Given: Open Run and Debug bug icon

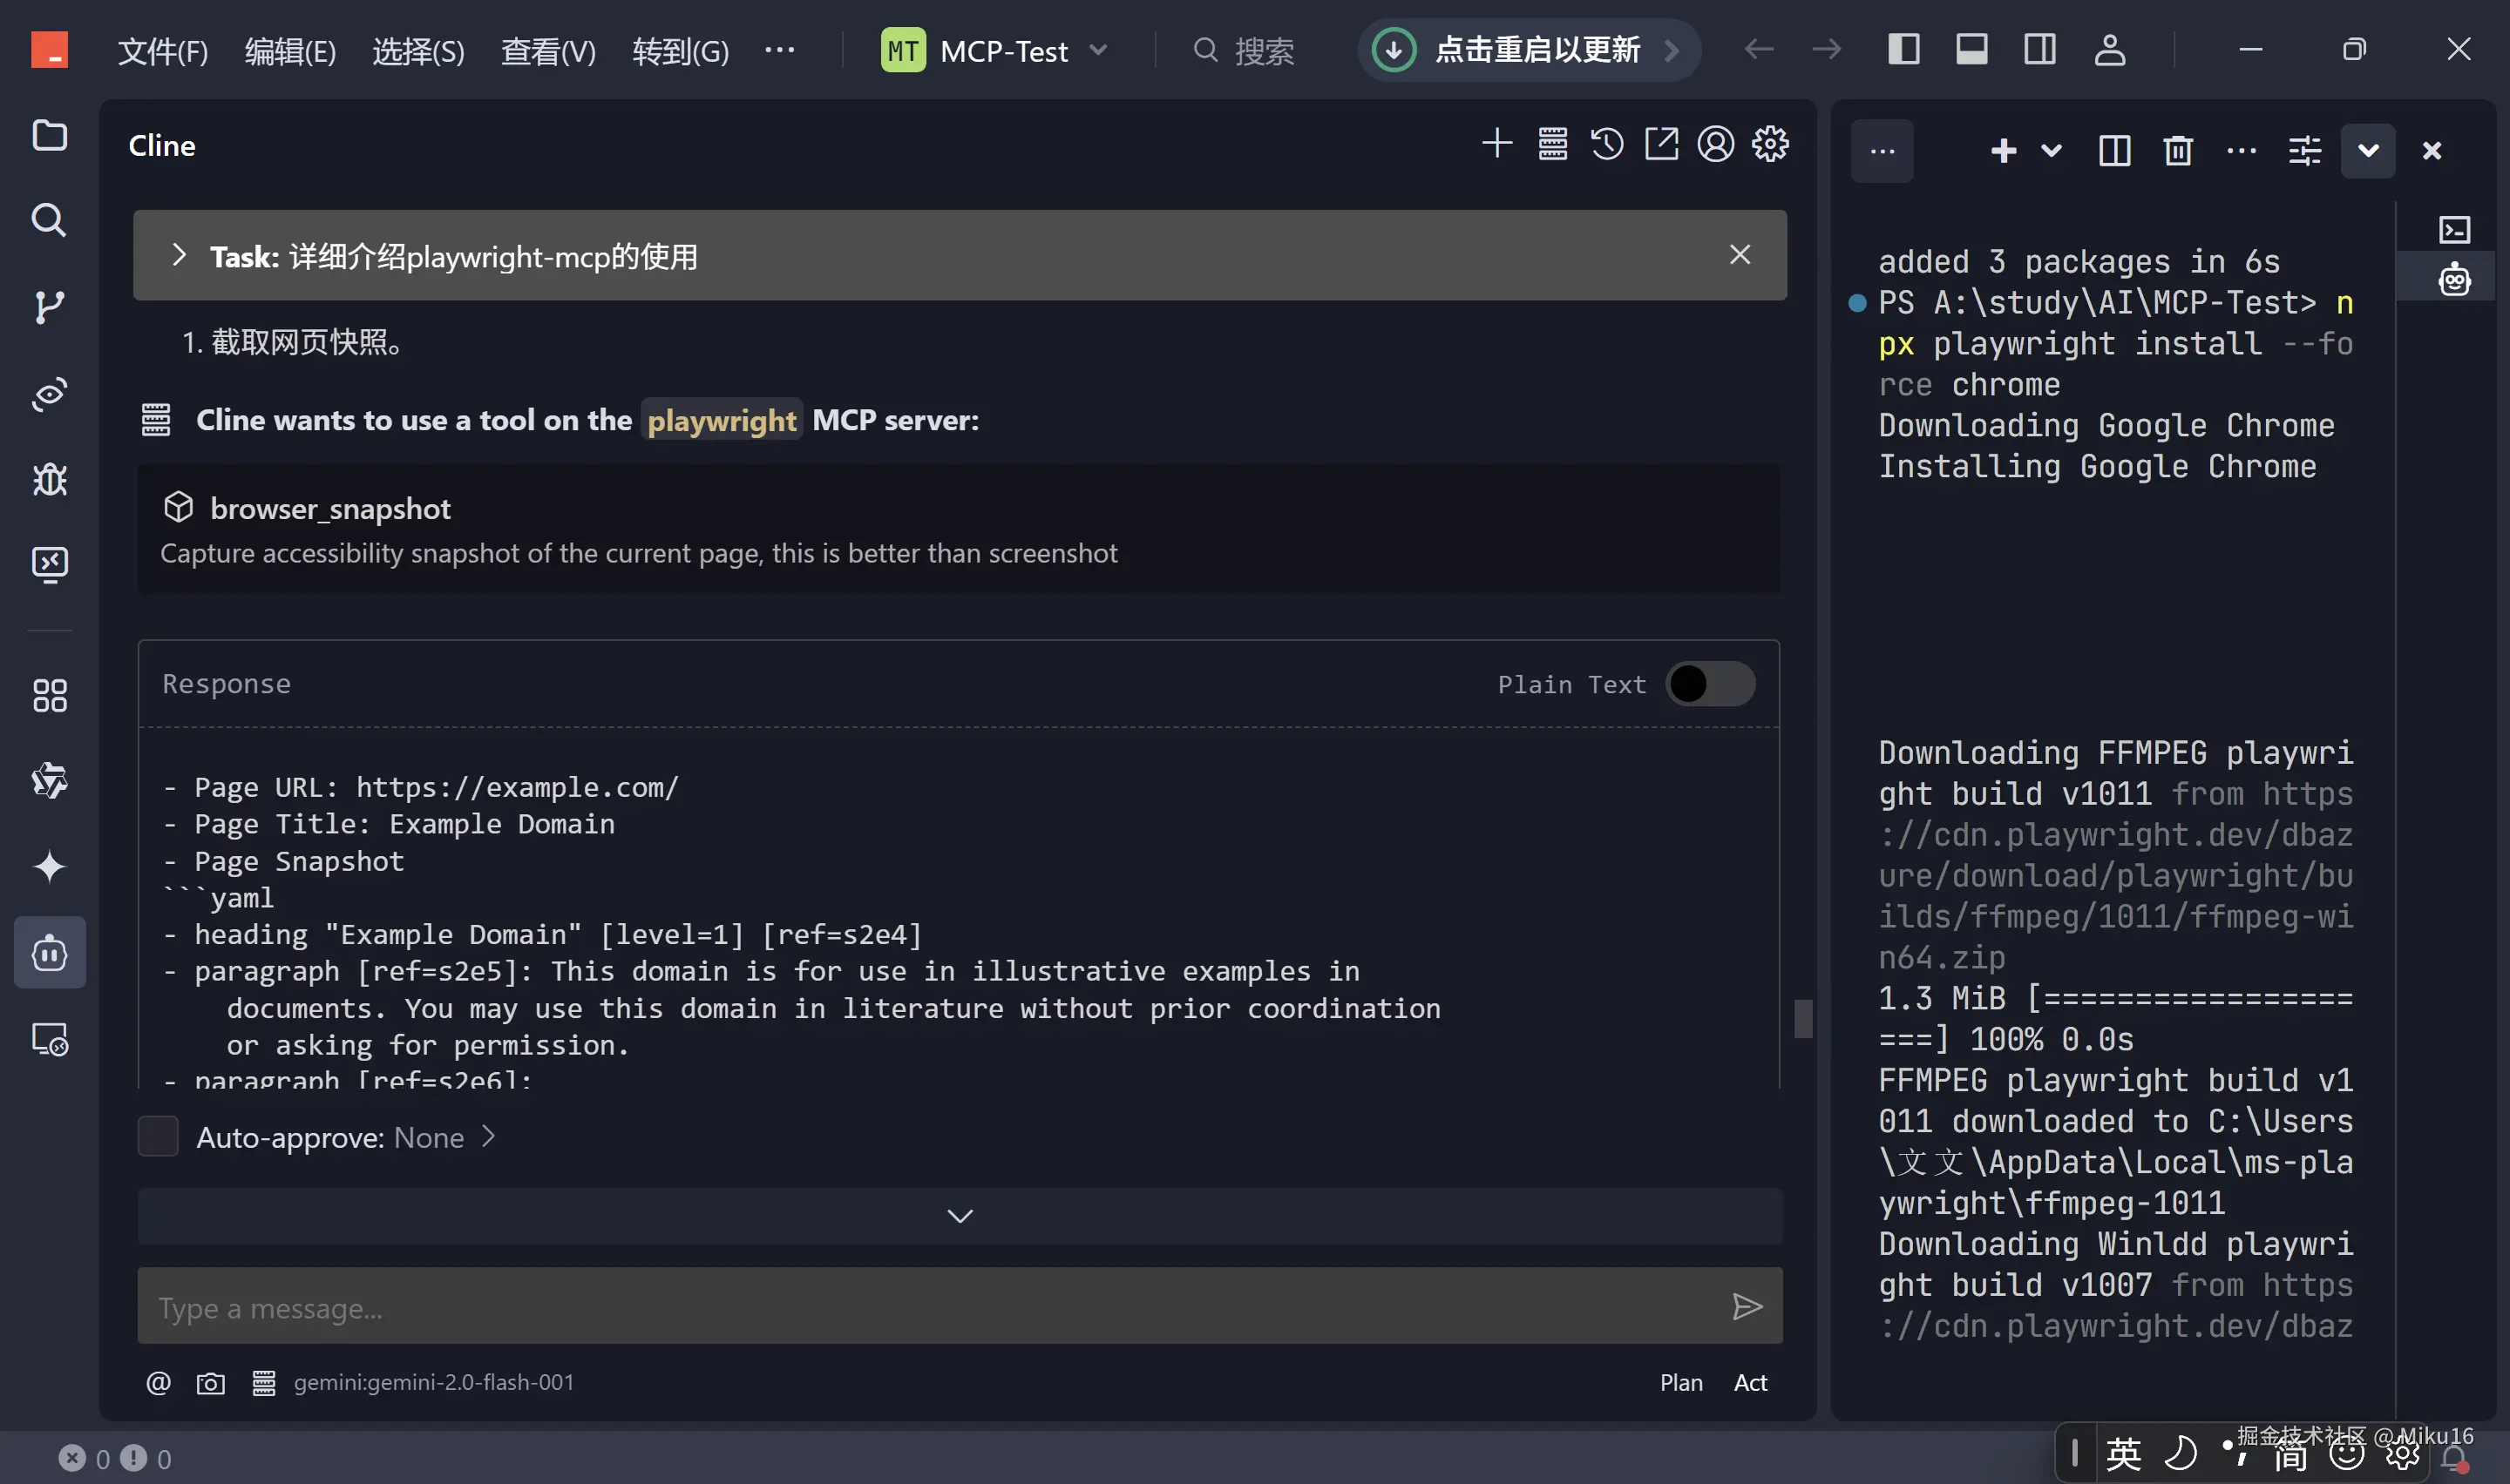Looking at the screenshot, I should coord(49,480).
